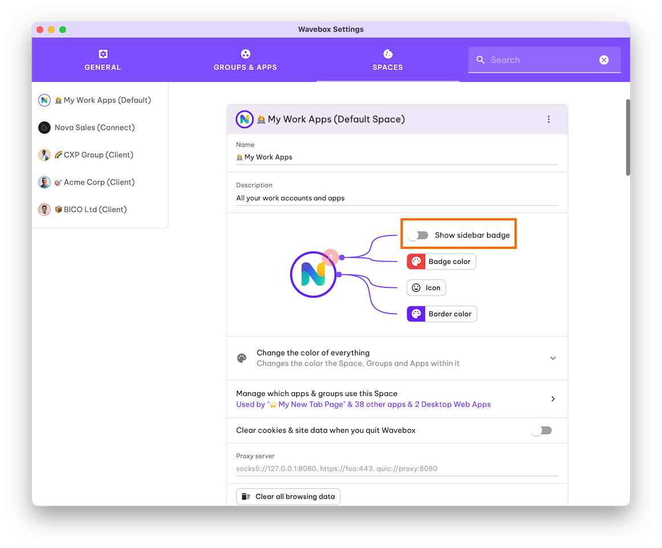662x548 pixels.
Task: Click the Acme Corp profile avatar
Action: [44, 182]
